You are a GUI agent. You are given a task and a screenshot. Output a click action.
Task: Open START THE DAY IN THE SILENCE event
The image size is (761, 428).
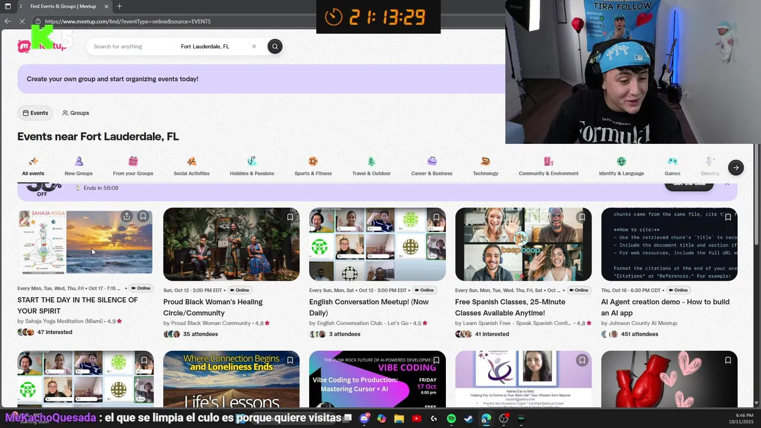tap(77, 306)
